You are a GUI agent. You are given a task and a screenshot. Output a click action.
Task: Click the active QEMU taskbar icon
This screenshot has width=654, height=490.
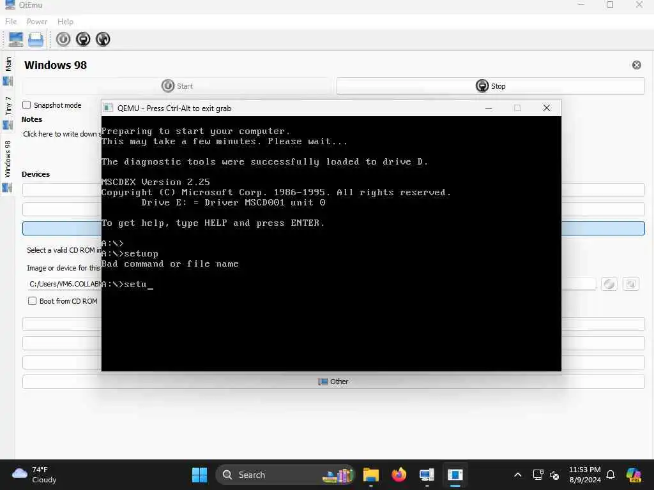455,475
